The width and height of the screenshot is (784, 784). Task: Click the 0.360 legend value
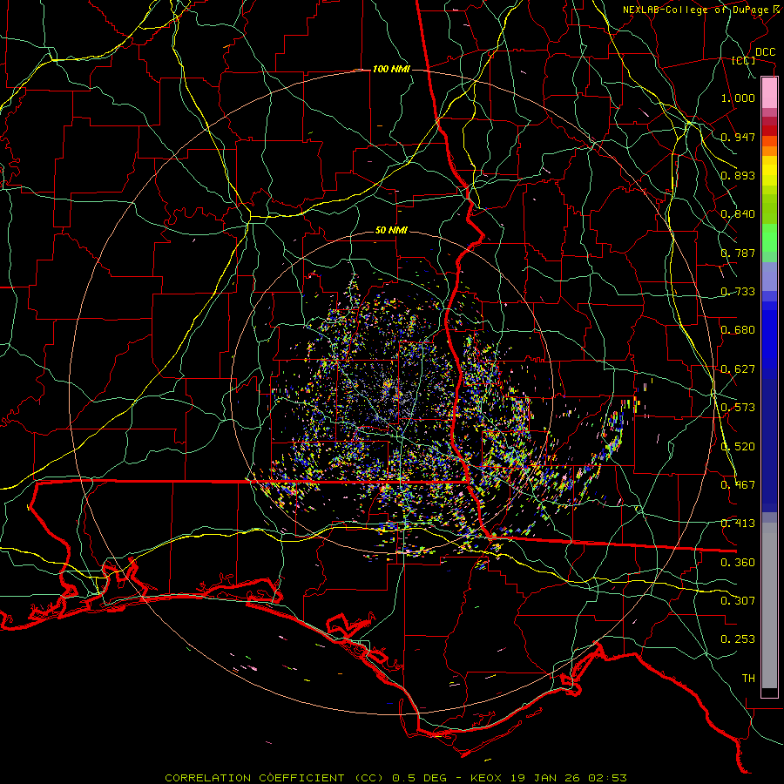(x=738, y=563)
